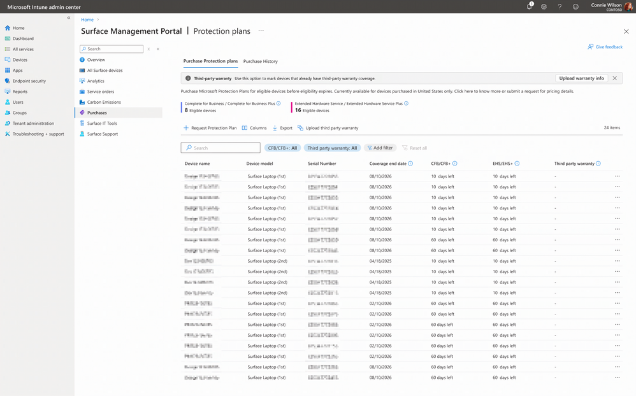Open the Give feedback link
Screen dimensions: 636x396
click(x=605, y=47)
